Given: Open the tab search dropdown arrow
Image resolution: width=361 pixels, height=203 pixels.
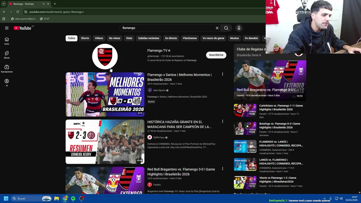Looking at the screenshot, I should (4, 4).
